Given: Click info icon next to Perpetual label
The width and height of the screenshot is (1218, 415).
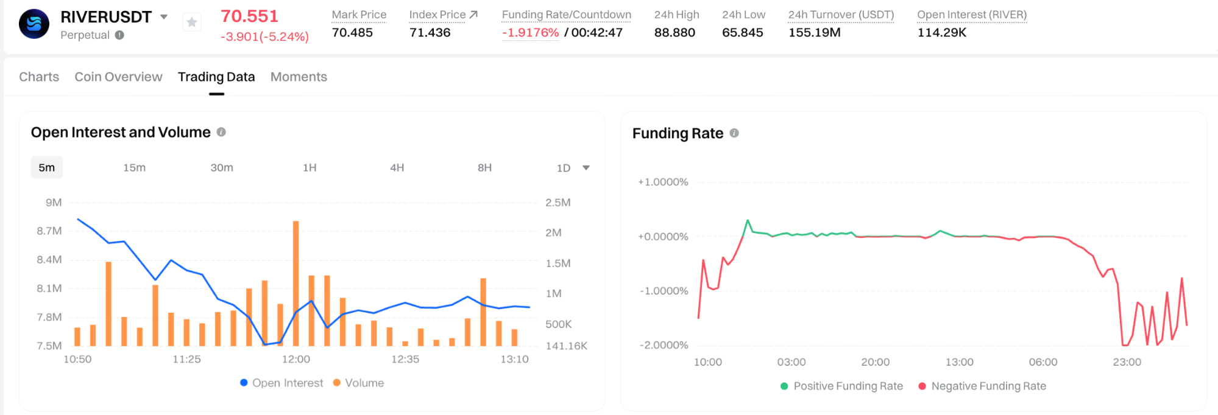Looking at the screenshot, I should 120,35.
